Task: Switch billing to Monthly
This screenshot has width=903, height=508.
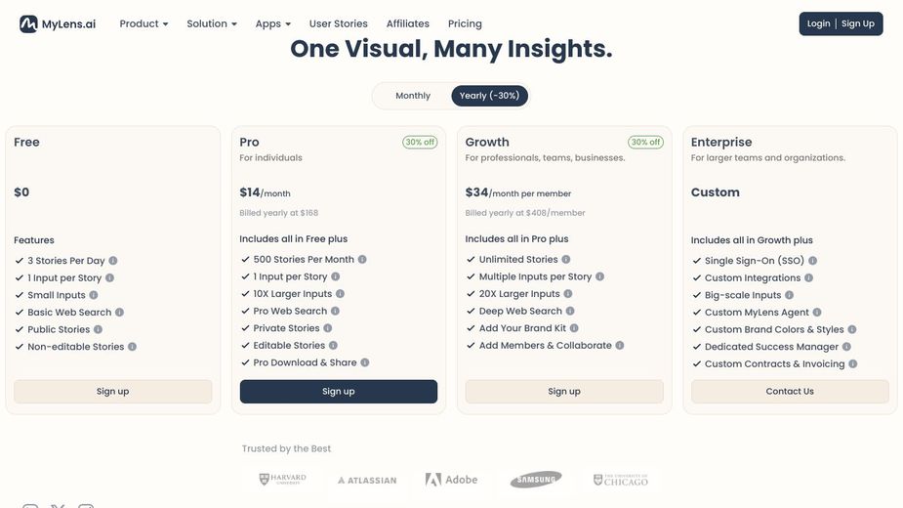Action: [413, 96]
